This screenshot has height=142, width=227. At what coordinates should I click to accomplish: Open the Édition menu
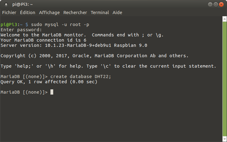click(x=27, y=13)
